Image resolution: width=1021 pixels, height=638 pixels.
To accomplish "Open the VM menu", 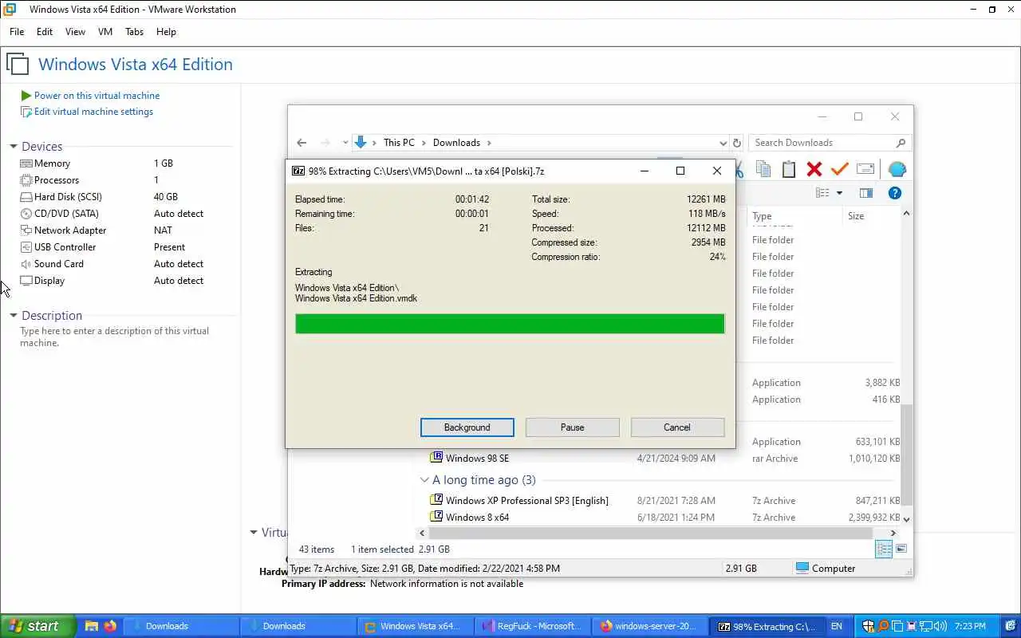I will [x=105, y=32].
